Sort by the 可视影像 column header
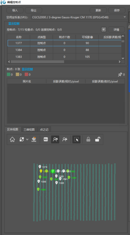Screen dimensions: 130x235 (x=87, y=37)
